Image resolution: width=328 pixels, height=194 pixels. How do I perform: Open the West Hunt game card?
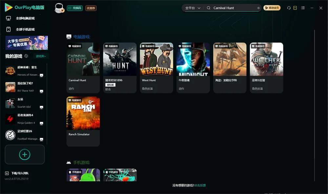[156, 68]
